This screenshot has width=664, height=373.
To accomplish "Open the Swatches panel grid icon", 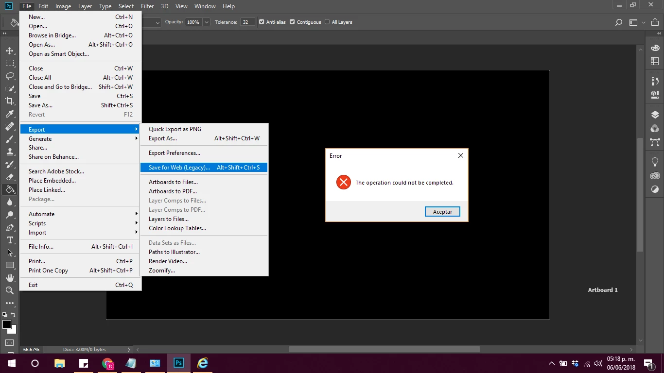I will pos(655,62).
